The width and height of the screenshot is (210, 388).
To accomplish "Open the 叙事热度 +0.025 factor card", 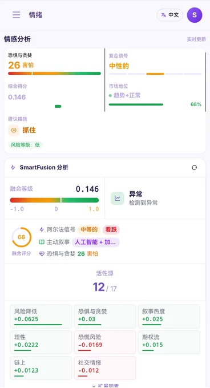I will point(169,316).
